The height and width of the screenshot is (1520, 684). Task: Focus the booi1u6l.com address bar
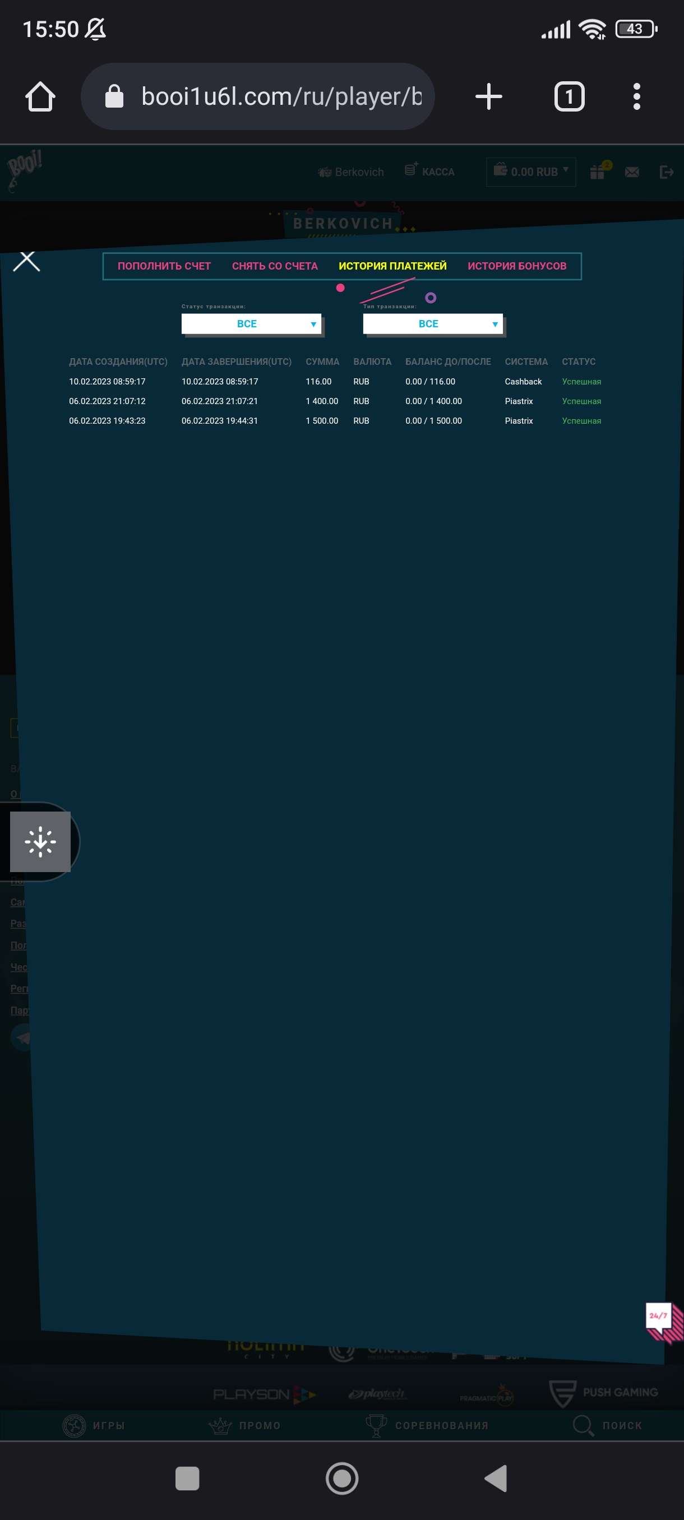coord(258,96)
